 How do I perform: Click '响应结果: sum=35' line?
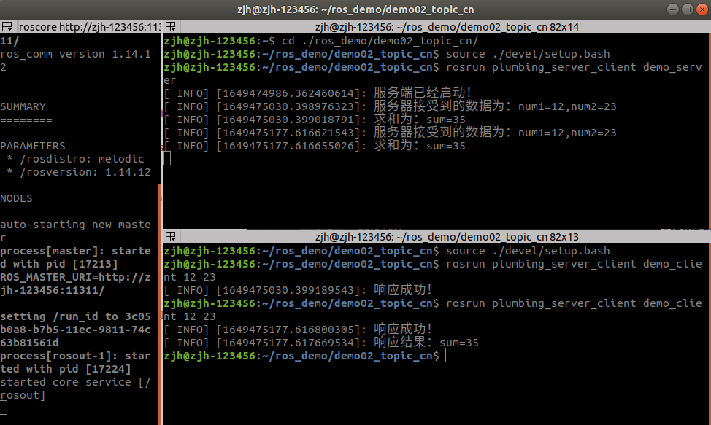[321, 343]
